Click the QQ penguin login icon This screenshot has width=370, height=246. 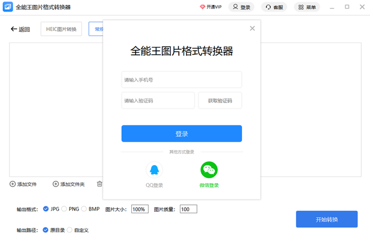154,170
